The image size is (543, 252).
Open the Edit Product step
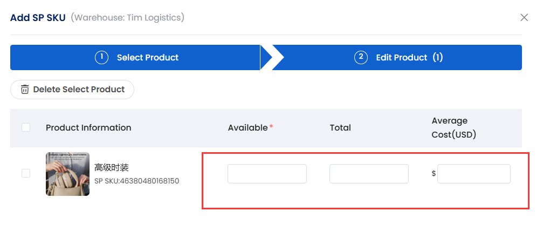tap(397, 58)
